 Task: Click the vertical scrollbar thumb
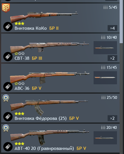click(121, 21)
